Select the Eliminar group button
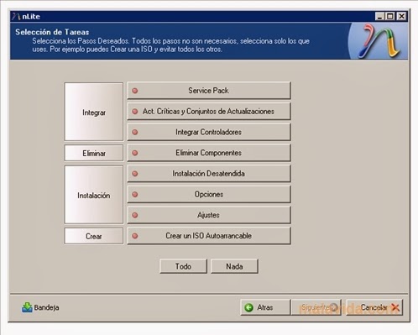 (94, 153)
